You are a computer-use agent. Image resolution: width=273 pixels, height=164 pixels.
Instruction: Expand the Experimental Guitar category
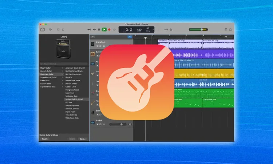tap(62, 77)
